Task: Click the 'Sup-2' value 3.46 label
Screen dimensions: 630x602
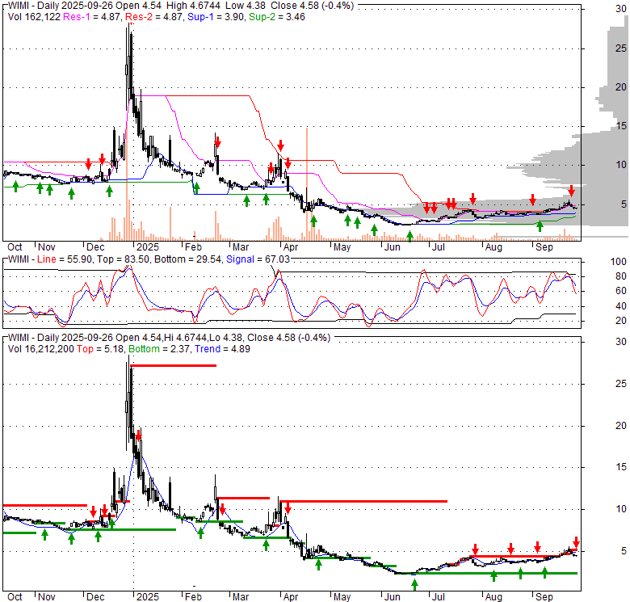Action: click(x=296, y=17)
